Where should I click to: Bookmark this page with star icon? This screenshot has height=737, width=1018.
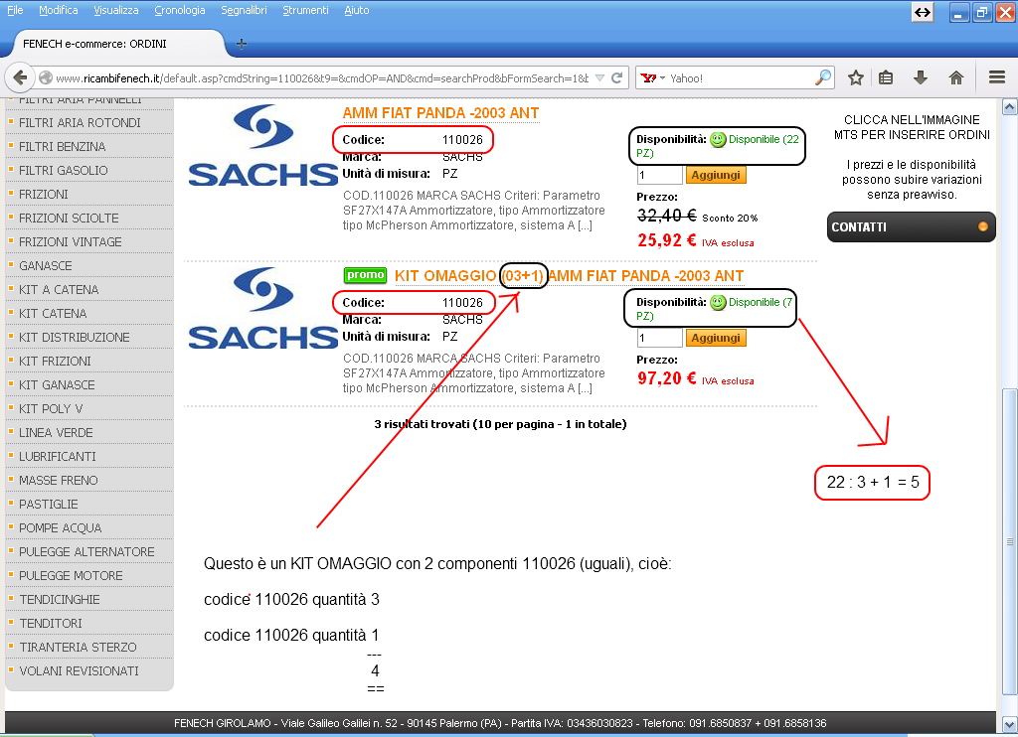[856, 77]
